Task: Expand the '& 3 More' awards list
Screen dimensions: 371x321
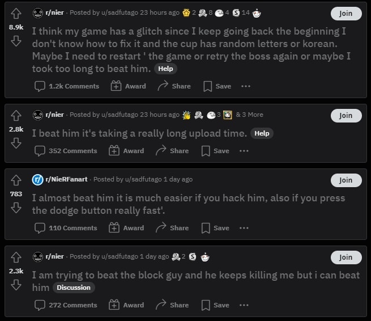Action: tap(249, 115)
